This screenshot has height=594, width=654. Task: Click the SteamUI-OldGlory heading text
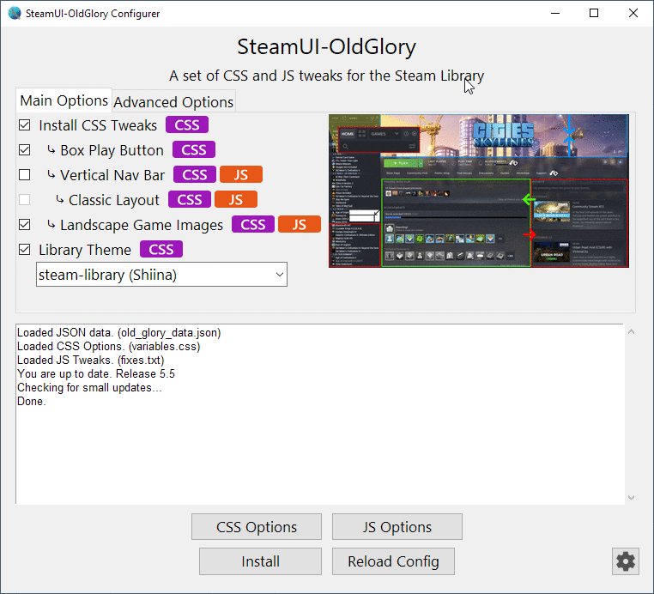[x=327, y=46]
